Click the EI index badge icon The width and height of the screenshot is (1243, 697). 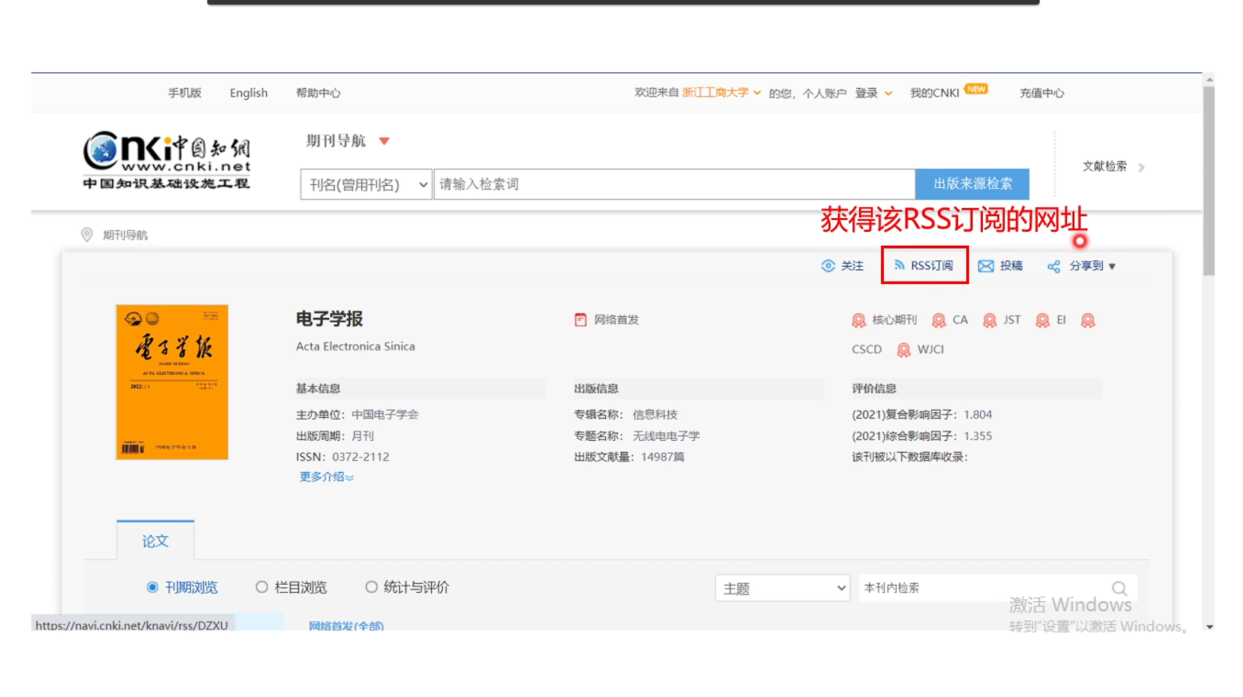coord(1041,319)
